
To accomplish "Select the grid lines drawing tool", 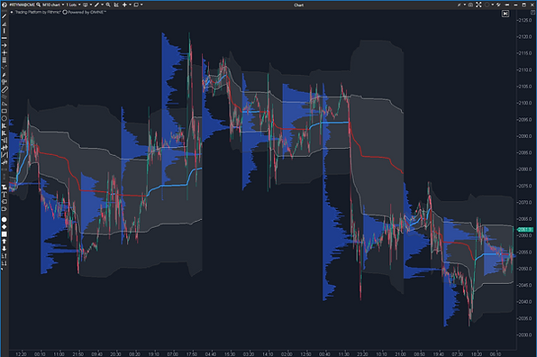I will click(x=5, y=60).
